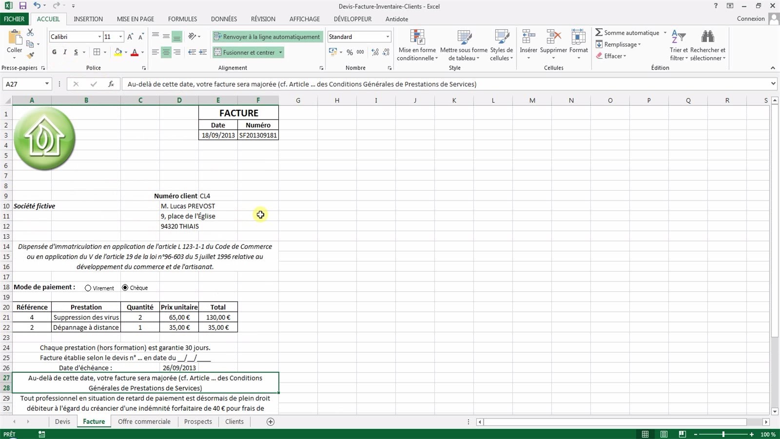
Task: Switch to the Clients sheet tab
Action: coord(234,421)
